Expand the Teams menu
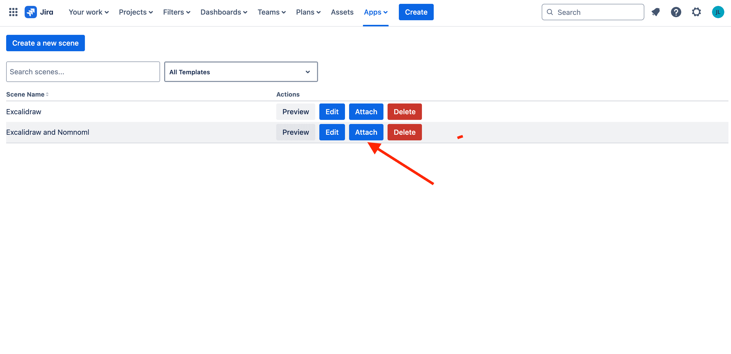Image resolution: width=731 pixels, height=354 pixels. point(272,12)
